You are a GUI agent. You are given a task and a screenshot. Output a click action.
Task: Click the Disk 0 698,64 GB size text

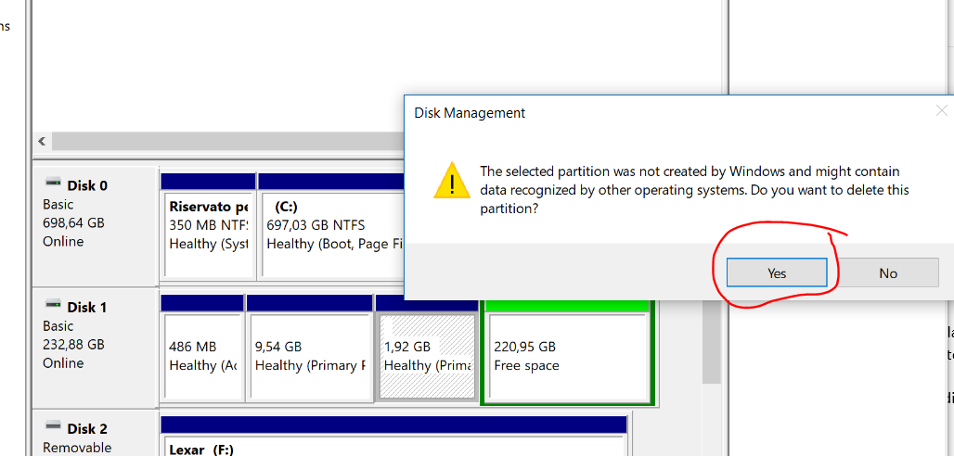pos(73,223)
